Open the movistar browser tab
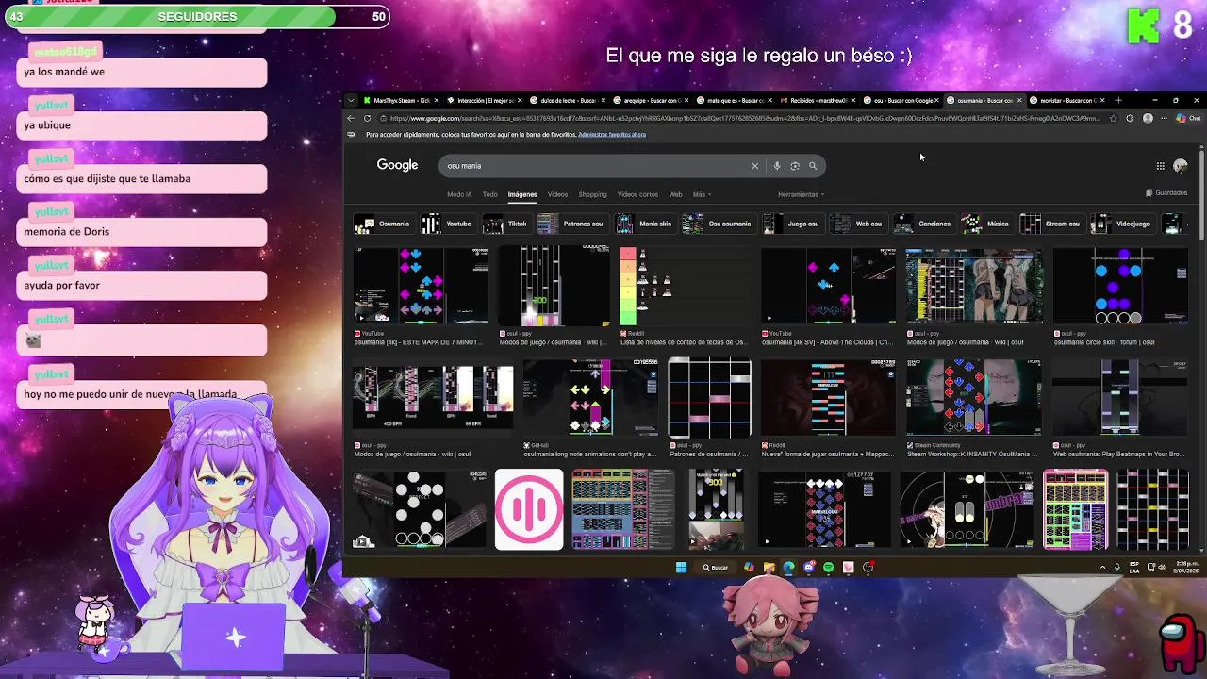The width and height of the screenshot is (1207, 679). [1066, 100]
